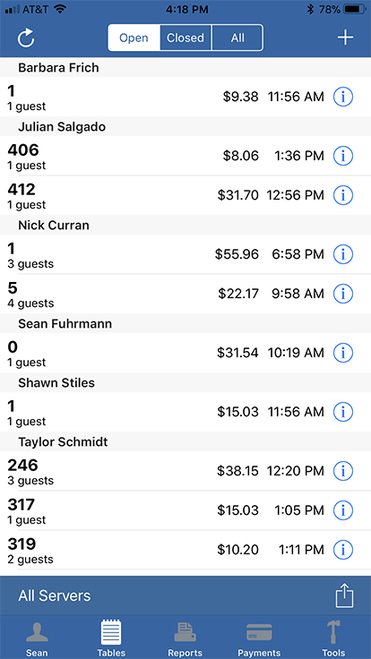Switch to the Tools tab

(333, 638)
